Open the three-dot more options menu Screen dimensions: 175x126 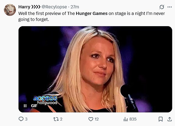click(169, 7)
